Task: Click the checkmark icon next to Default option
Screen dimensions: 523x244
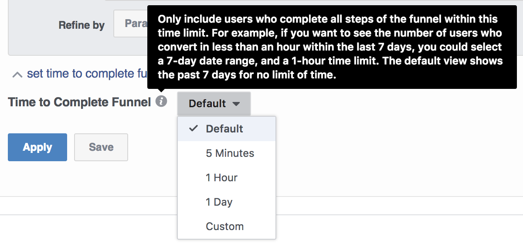Action: point(193,129)
